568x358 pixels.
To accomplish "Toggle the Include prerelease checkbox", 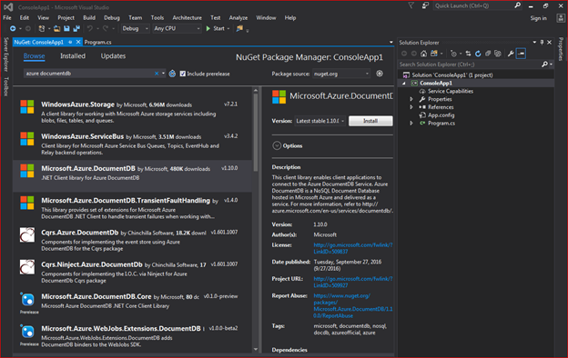I will click(x=183, y=74).
